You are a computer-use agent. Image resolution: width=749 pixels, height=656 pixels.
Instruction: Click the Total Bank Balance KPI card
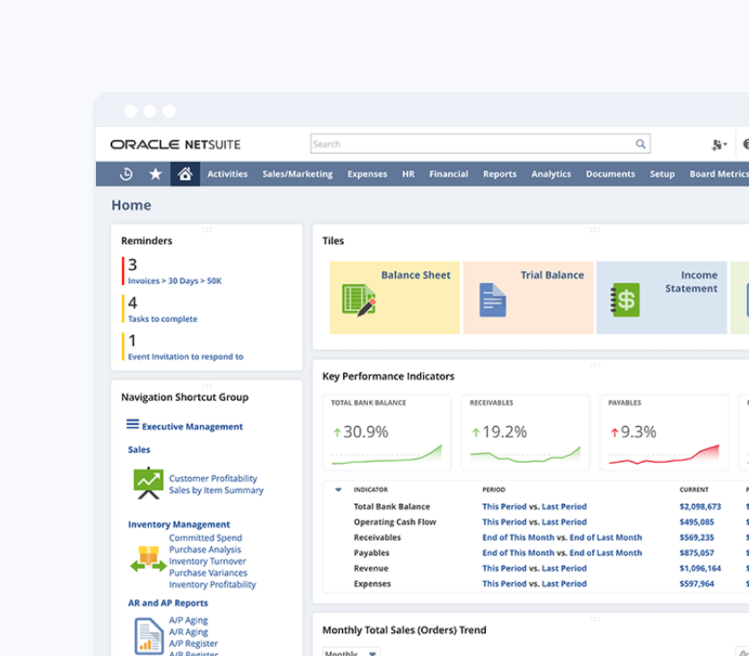[x=387, y=432]
